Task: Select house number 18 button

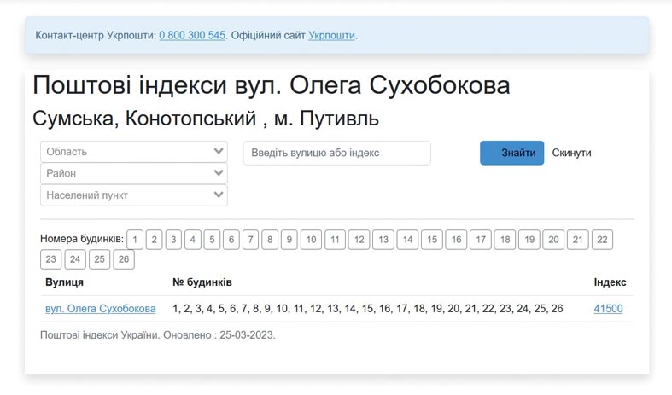Action: [505, 240]
